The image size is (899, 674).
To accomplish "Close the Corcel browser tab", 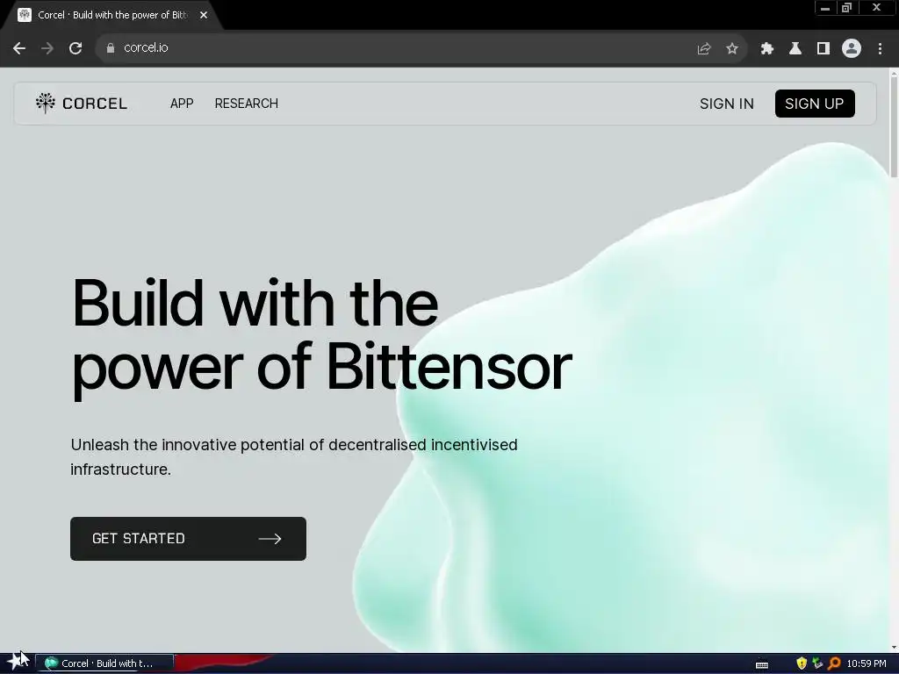I will click(x=204, y=16).
